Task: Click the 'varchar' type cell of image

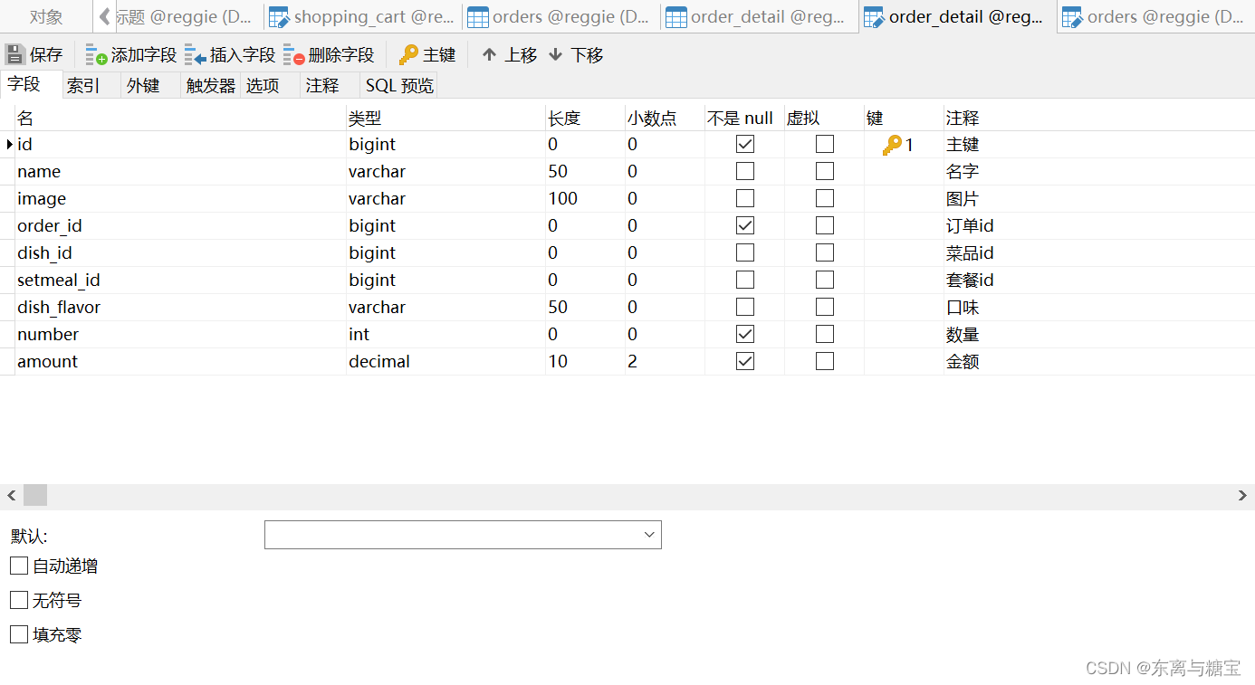Action: click(x=445, y=198)
